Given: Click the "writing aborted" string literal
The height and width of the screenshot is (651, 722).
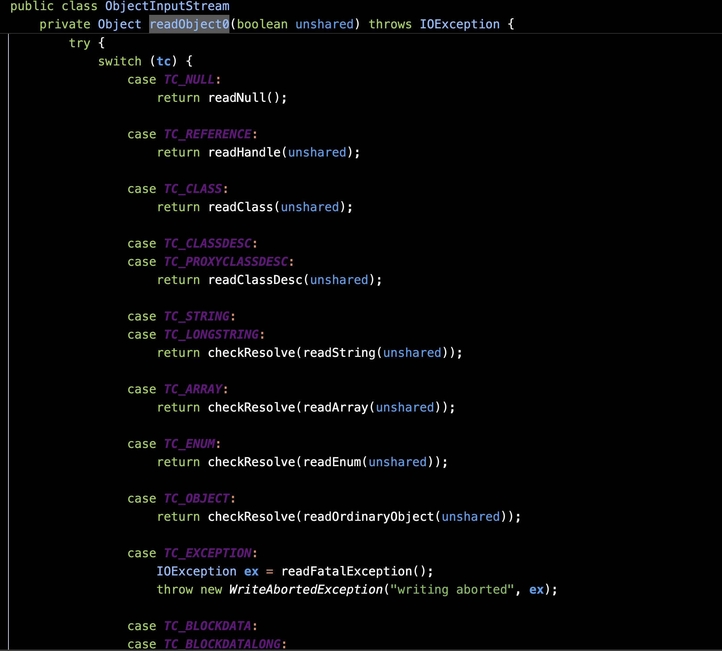Looking at the screenshot, I should point(452,590).
